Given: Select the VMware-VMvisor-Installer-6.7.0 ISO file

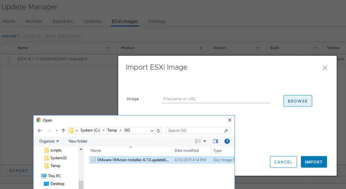Looking at the screenshot, I should pyautogui.click(x=162, y=160).
